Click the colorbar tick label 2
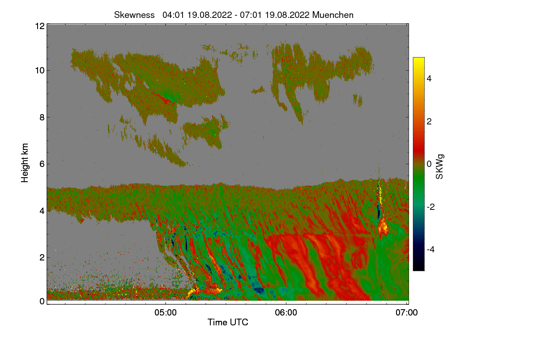 [429, 121]
